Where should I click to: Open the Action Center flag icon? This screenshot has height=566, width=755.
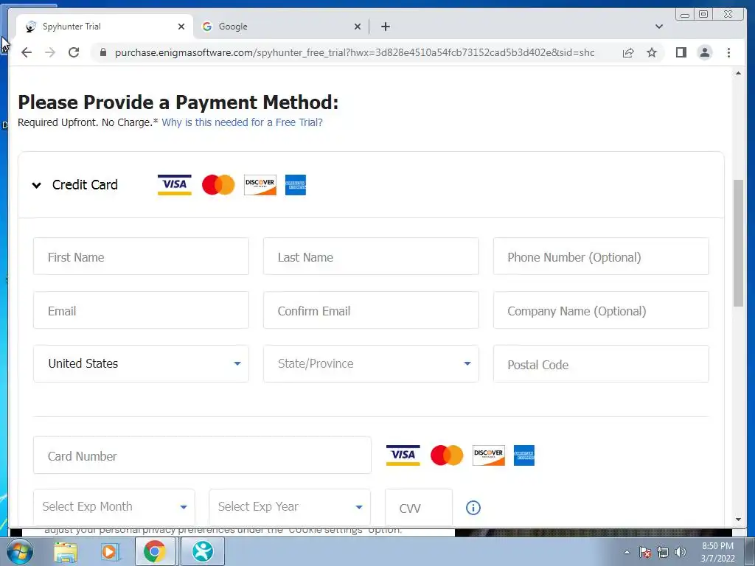[x=645, y=553]
